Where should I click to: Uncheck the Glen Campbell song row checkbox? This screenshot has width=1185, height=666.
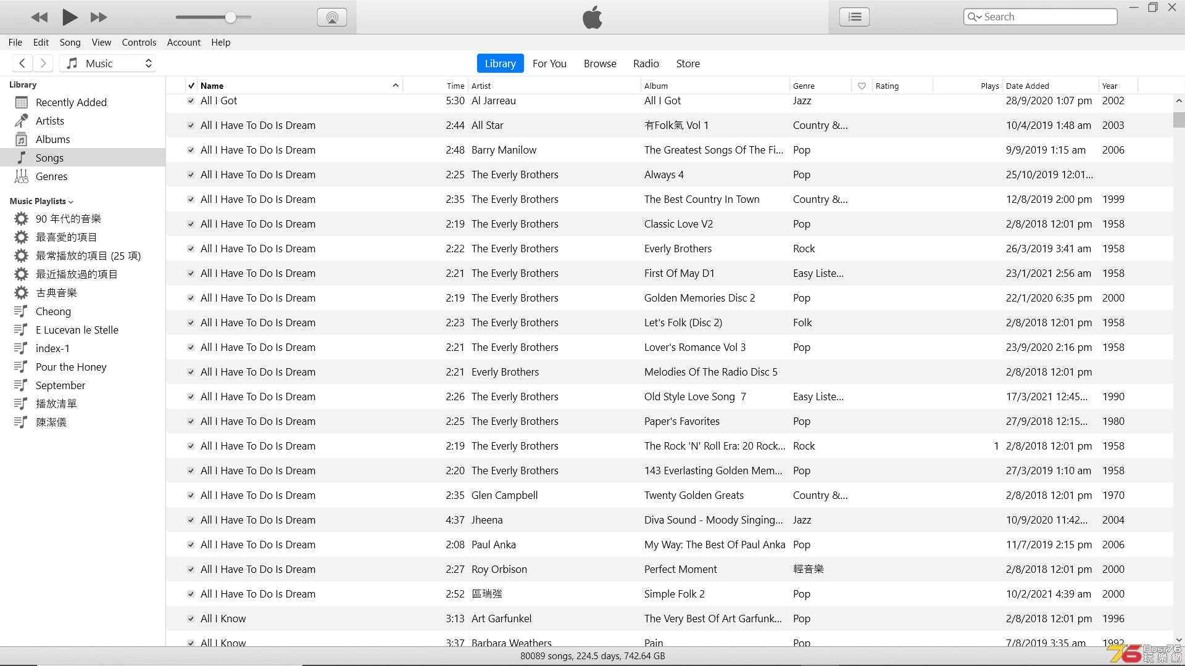[x=191, y=495]
